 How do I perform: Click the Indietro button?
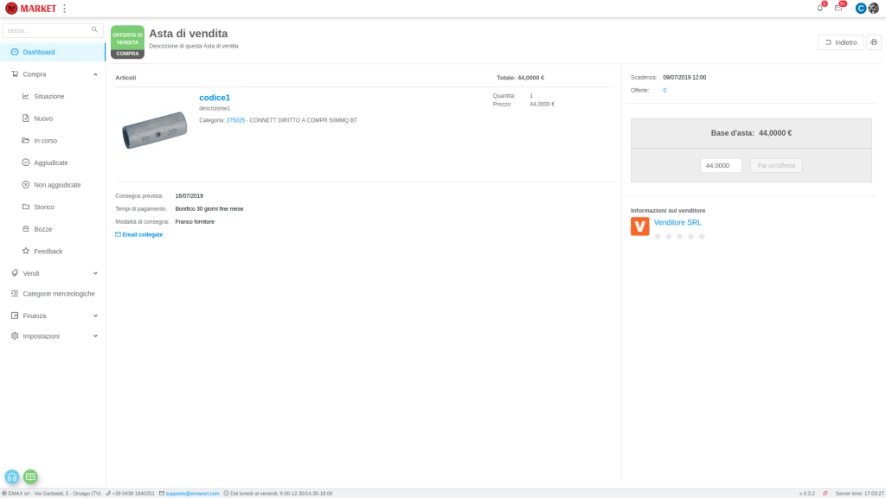click(x=840, y=42)
